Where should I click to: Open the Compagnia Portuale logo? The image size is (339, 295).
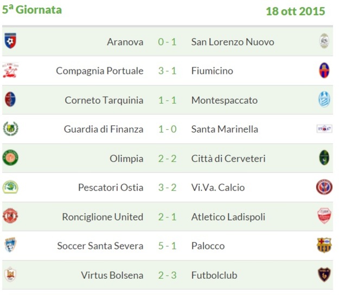(10, 70)
